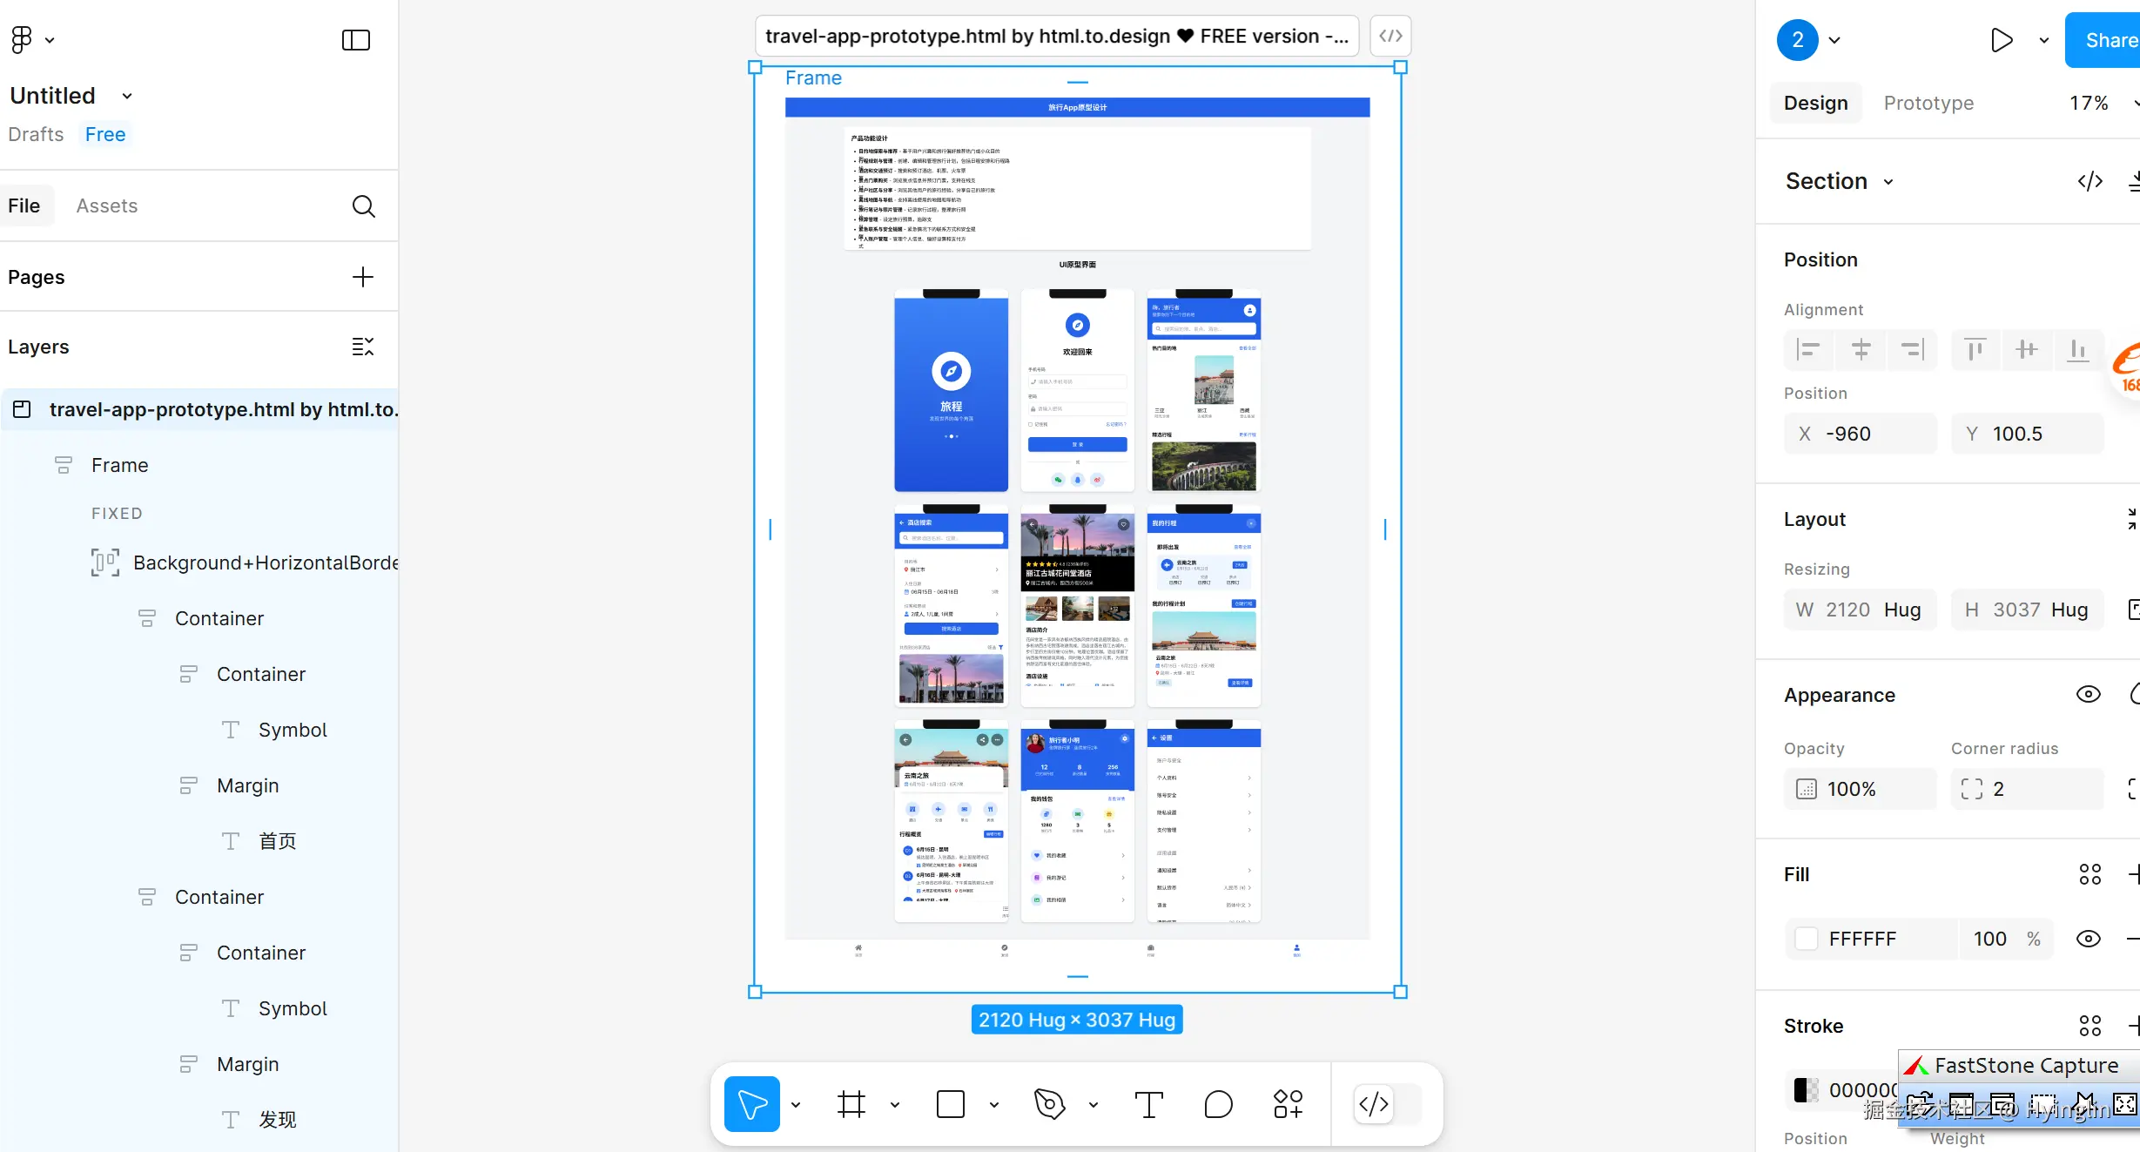Select the Comment tool
This screenshot has width=2140, height=1152.
click(1218, 1104)
